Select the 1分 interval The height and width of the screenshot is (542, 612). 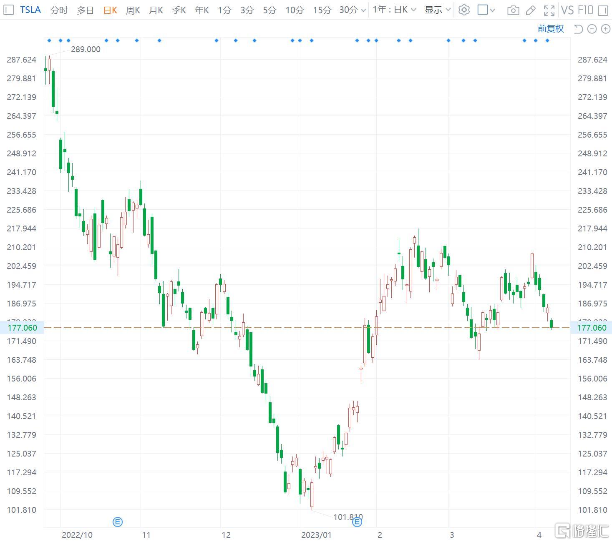coord(224,10)
